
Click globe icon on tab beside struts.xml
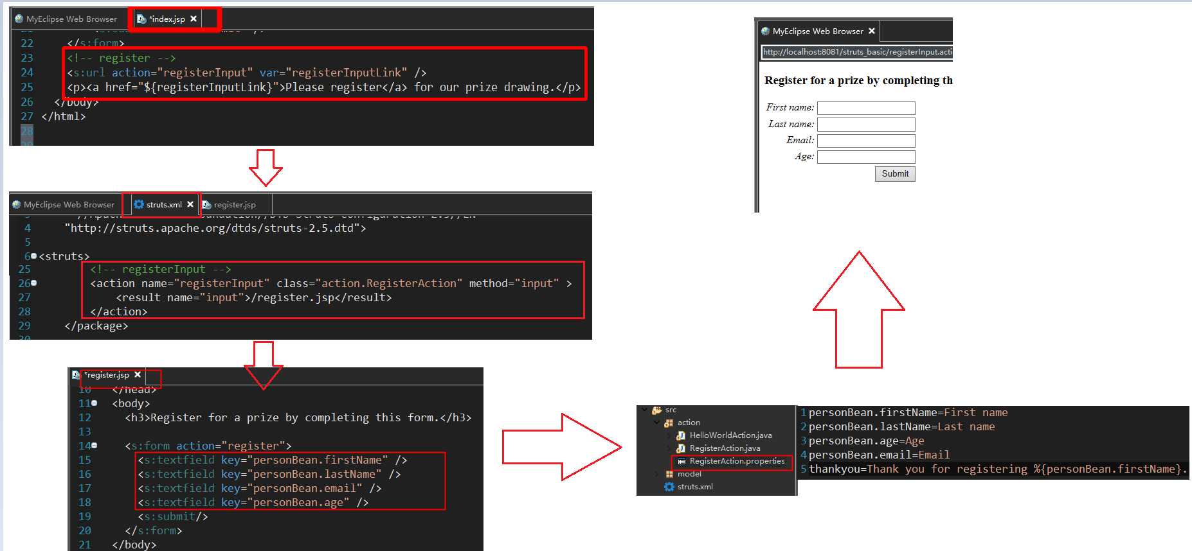point(17,205)
